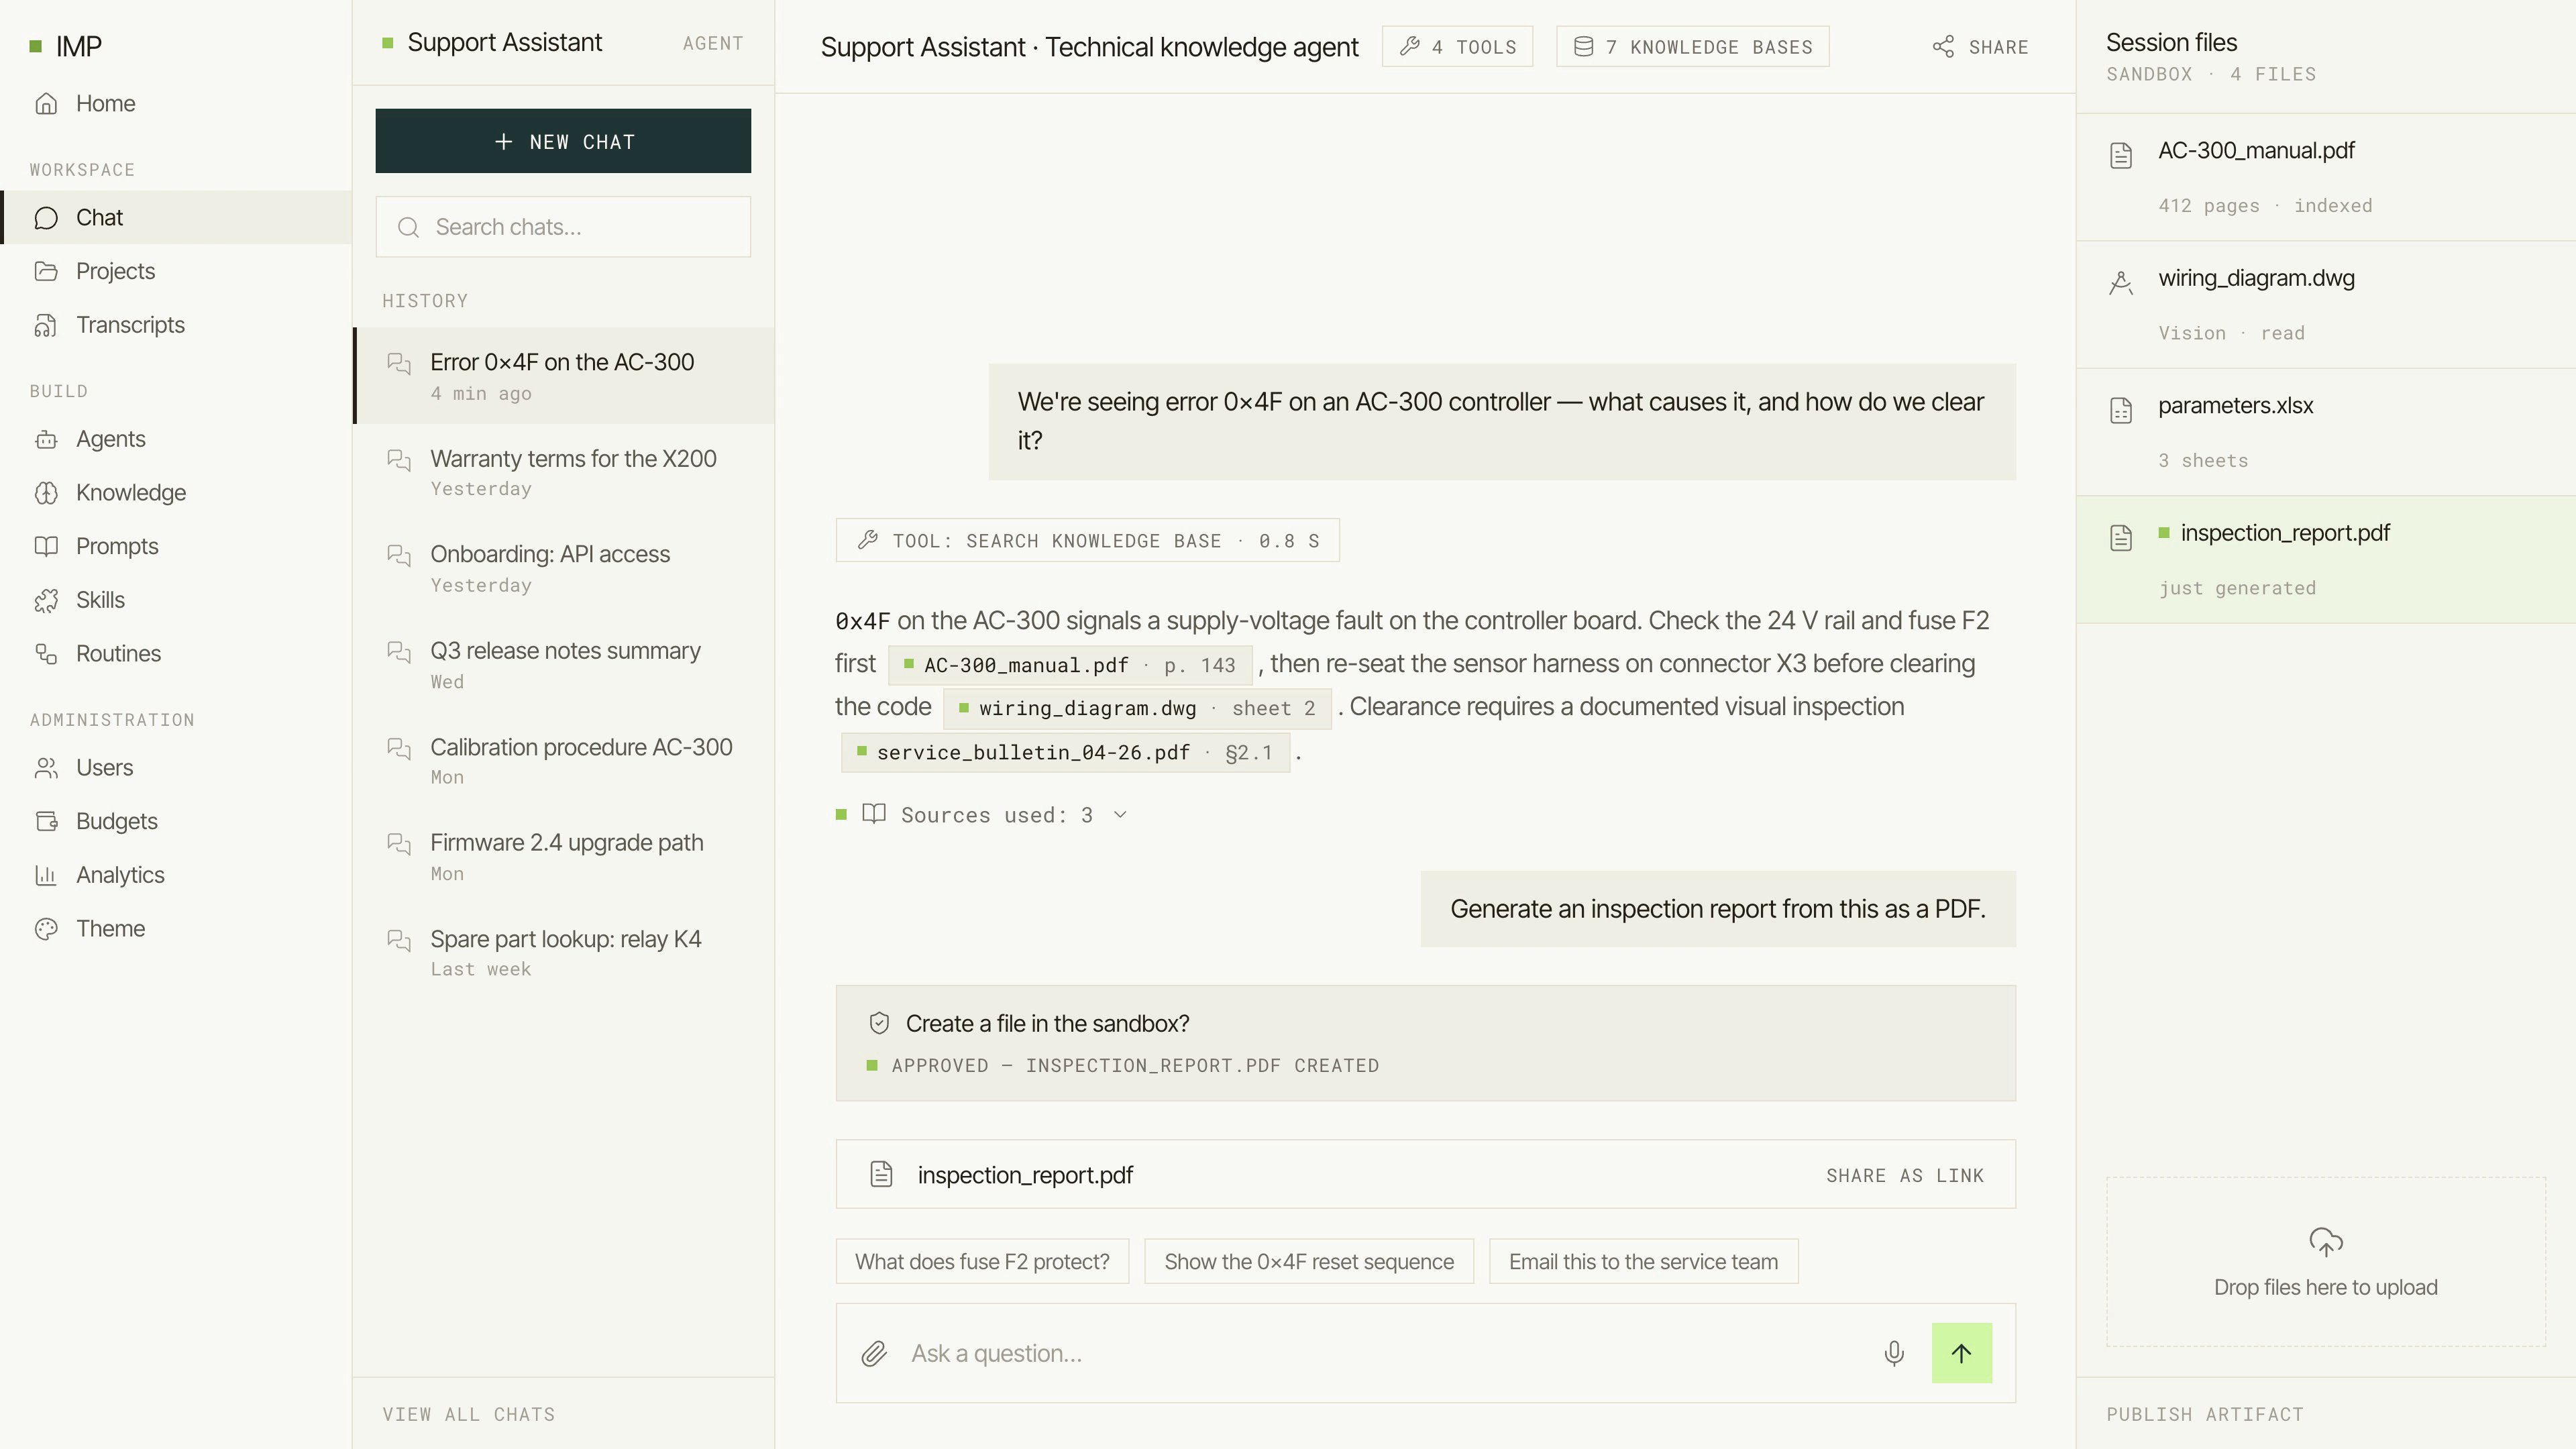The height and width of the screenshot is (1449, 2576).
Task: Click the Tool: Search Knowledge Base chip
Action: (x=1088, y=541)
